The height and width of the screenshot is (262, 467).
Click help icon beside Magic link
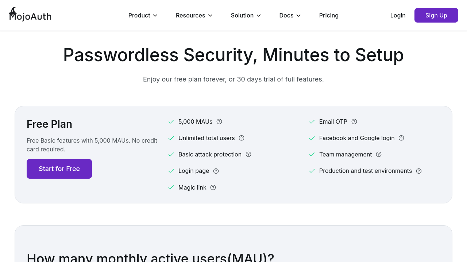point(213,187)
